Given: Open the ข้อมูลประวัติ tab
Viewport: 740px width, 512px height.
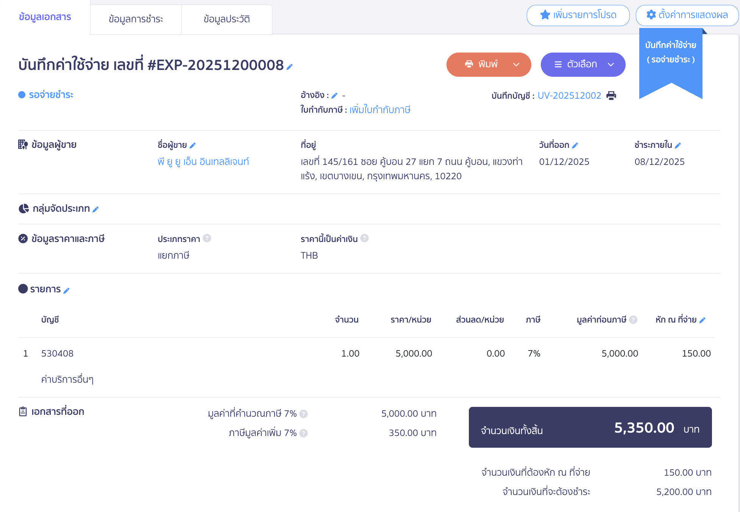Looking at the screenshot, I should [226, 19].
